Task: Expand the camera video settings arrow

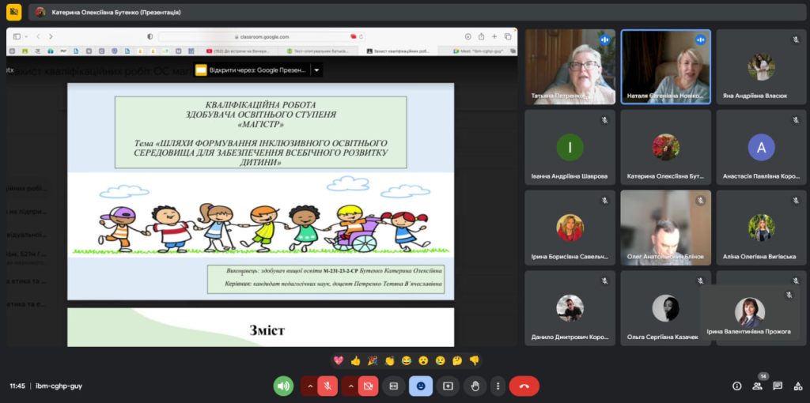Action: (350, 386)
